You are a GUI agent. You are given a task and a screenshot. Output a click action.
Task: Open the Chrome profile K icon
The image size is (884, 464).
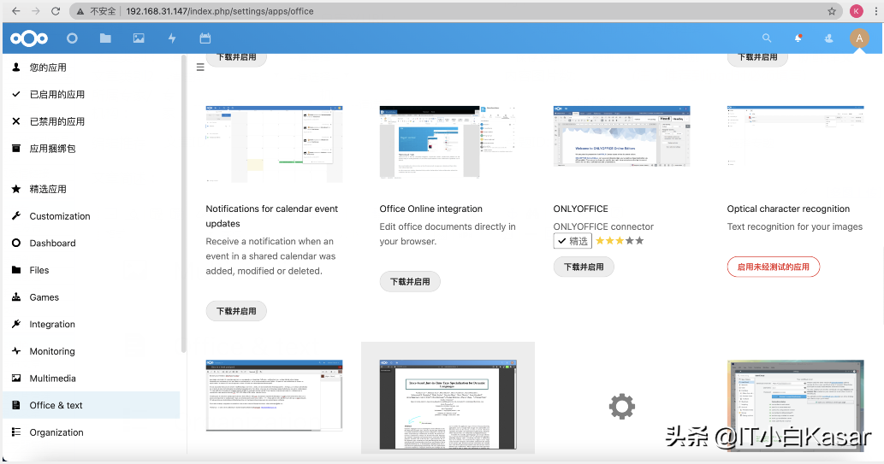[857, 11]
